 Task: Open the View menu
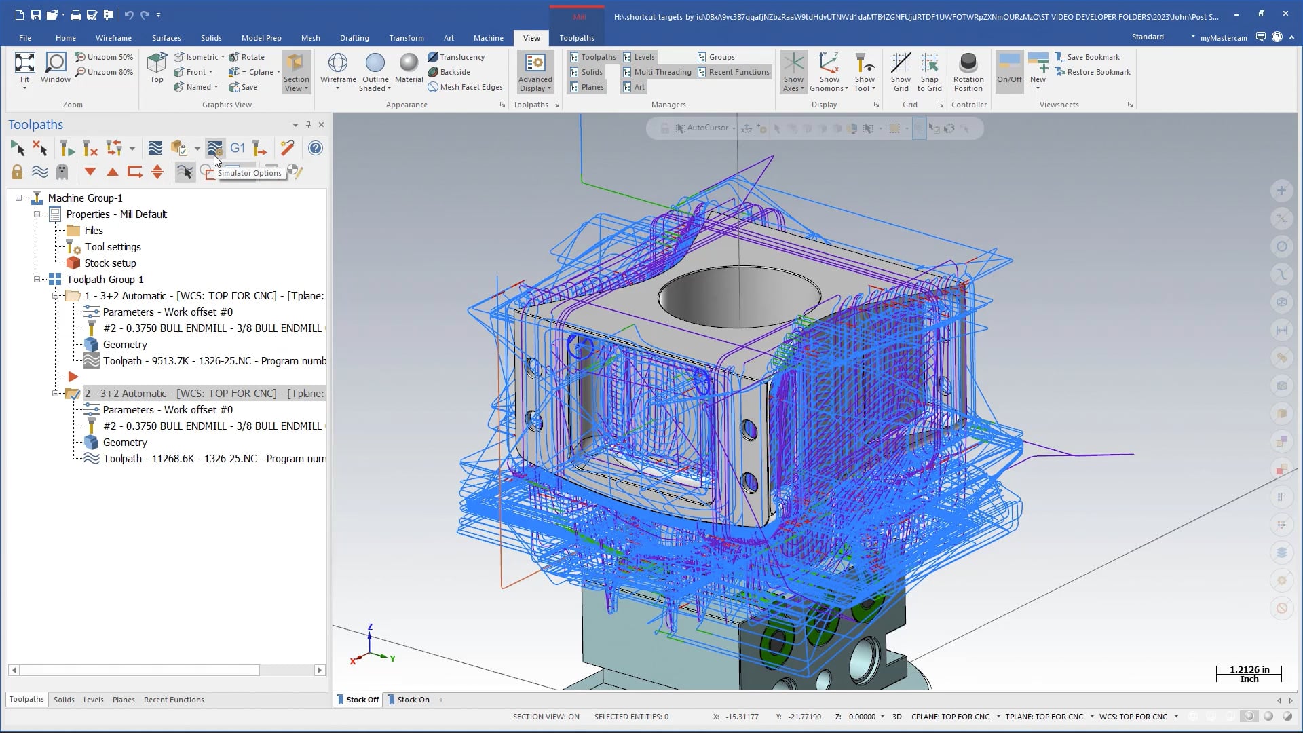tap(531, 37)
